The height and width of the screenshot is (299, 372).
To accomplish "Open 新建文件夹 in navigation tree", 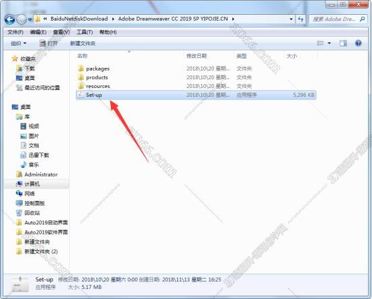I will tap(37, 242).
